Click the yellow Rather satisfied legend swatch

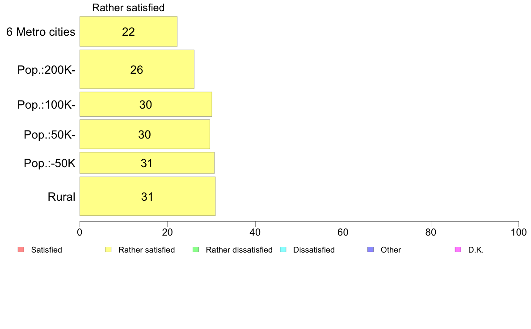coord(108,250)
